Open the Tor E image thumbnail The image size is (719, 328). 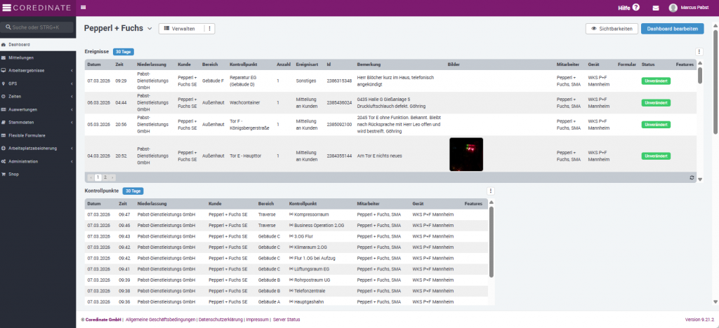click(466, 154)
